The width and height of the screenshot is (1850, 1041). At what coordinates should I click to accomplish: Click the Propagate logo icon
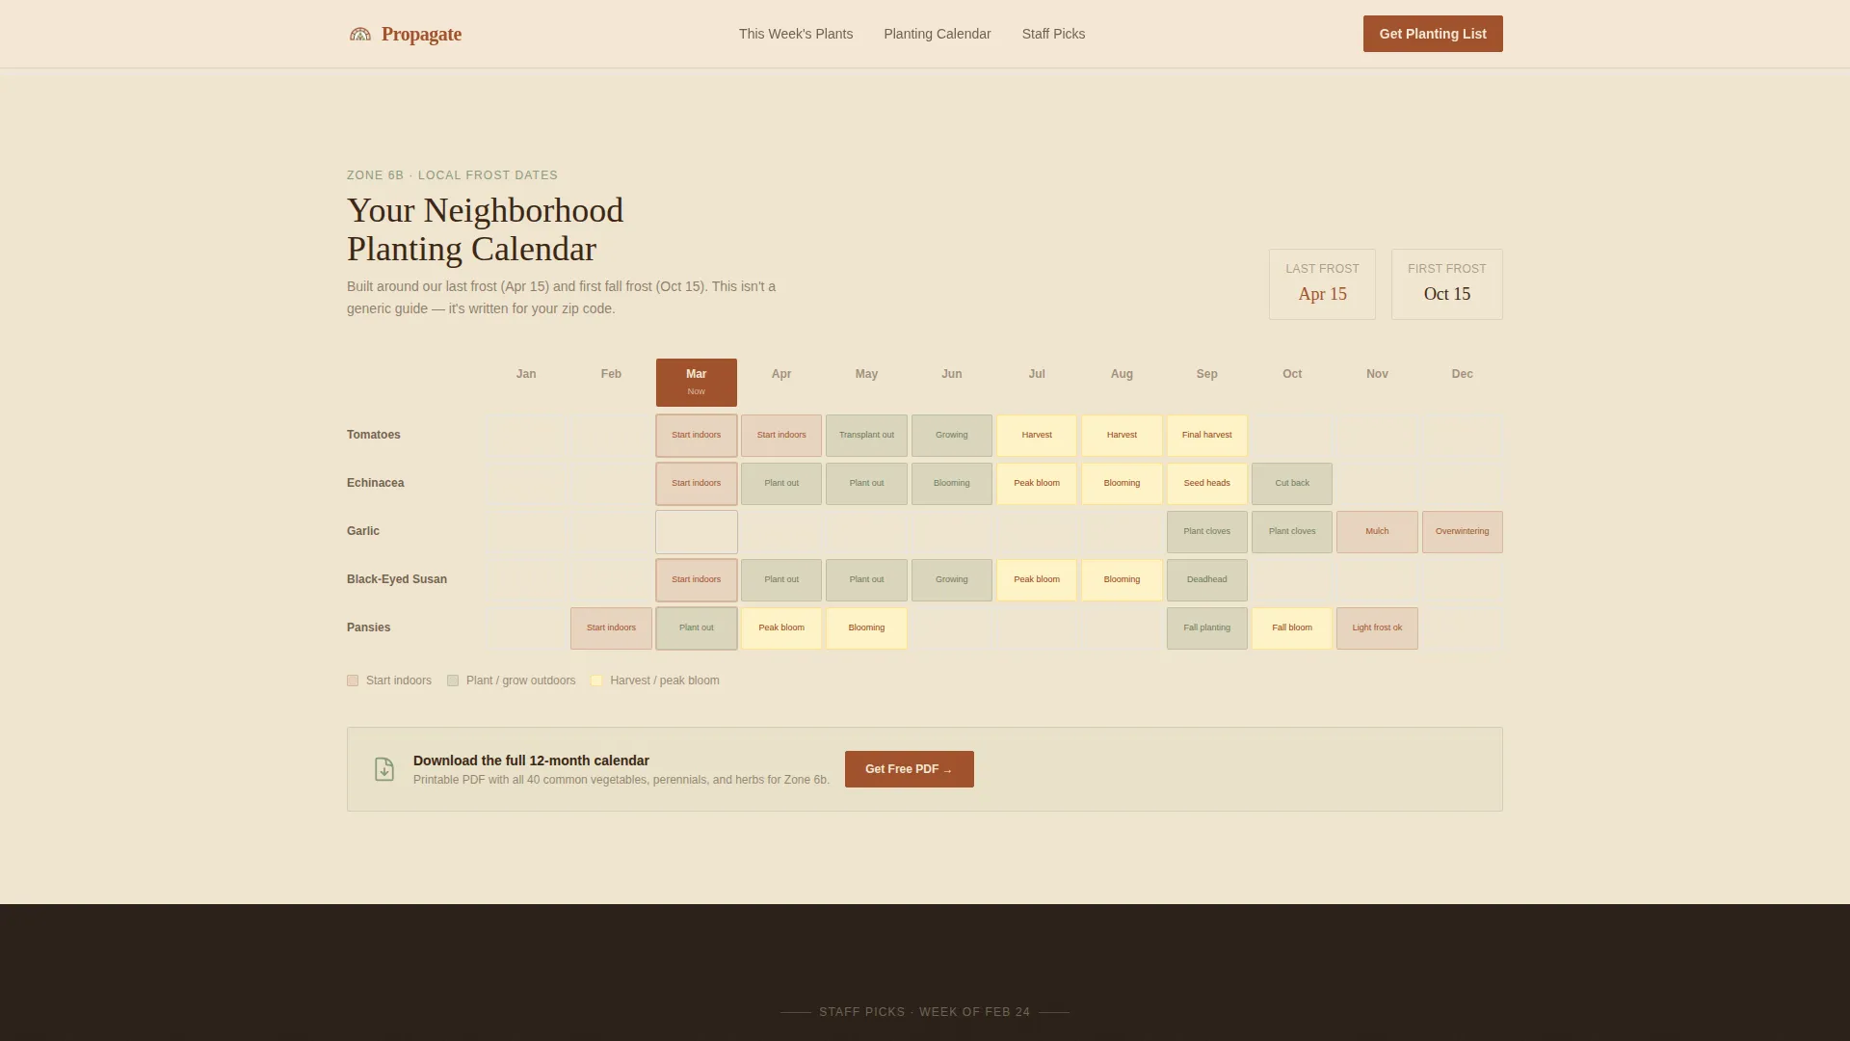pos(360,34)
